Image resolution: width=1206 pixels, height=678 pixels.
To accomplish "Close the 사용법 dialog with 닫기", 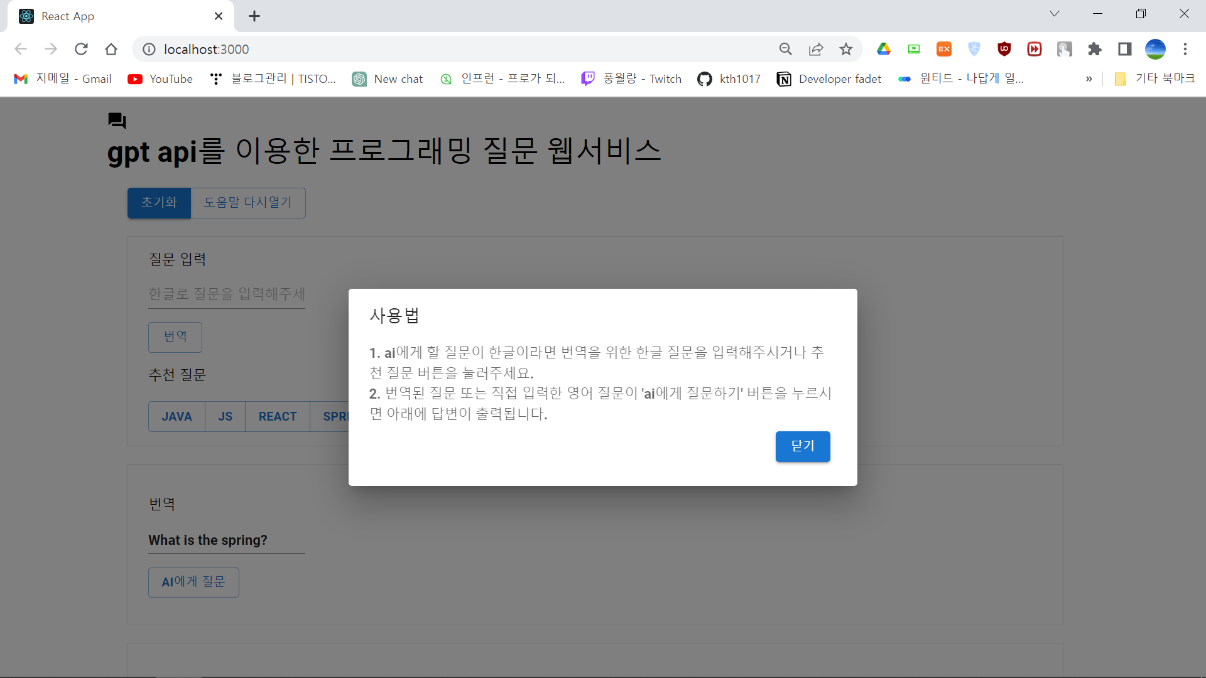I will (803, 446).
